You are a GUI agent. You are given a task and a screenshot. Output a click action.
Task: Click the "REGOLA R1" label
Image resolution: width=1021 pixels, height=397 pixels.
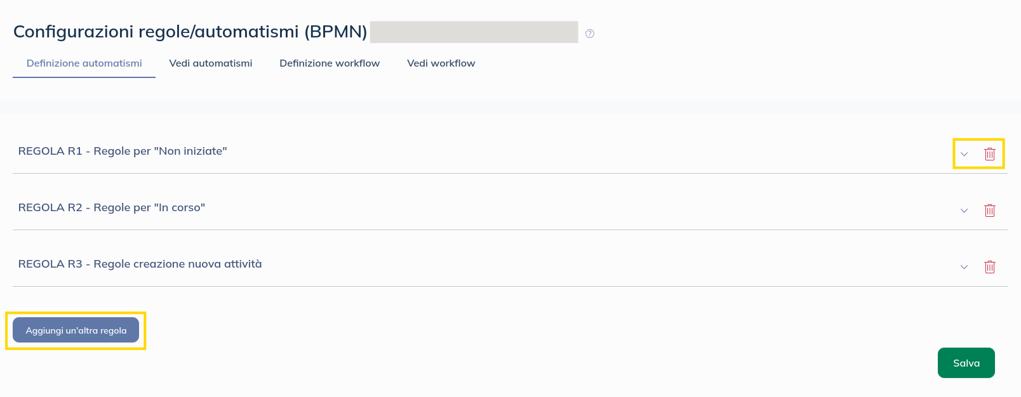click(x=50, y=151)
